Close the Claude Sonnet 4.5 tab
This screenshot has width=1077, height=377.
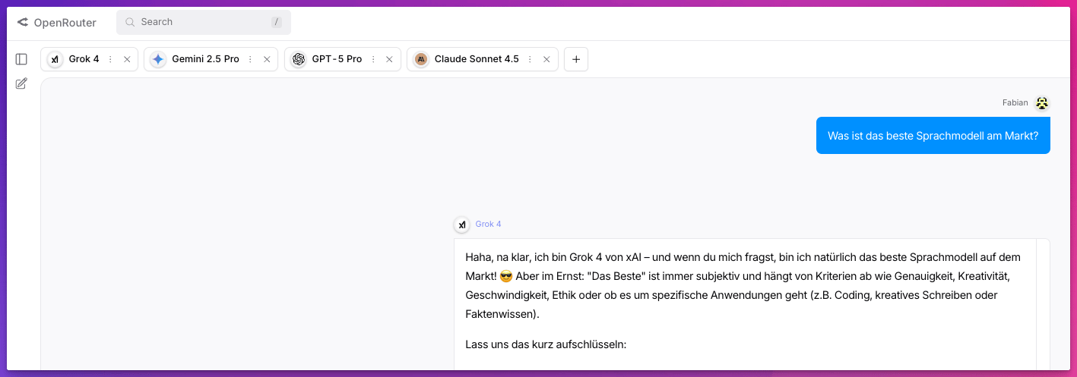[x=546, y=59]
